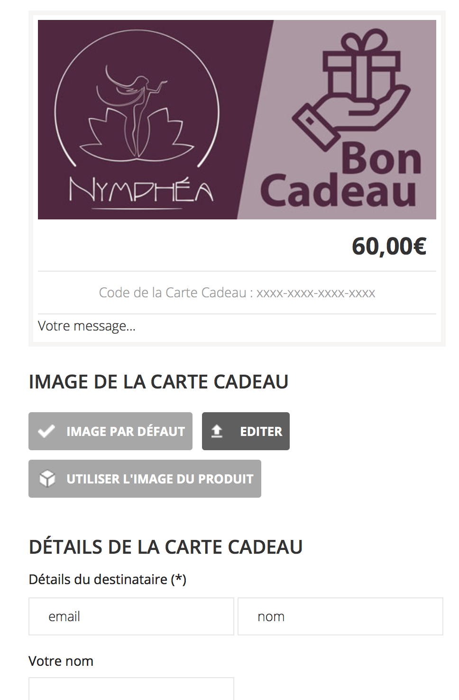Click the gift-in-hand icon on the card
This screenshot has height=700, width=459.
[351, 89]
